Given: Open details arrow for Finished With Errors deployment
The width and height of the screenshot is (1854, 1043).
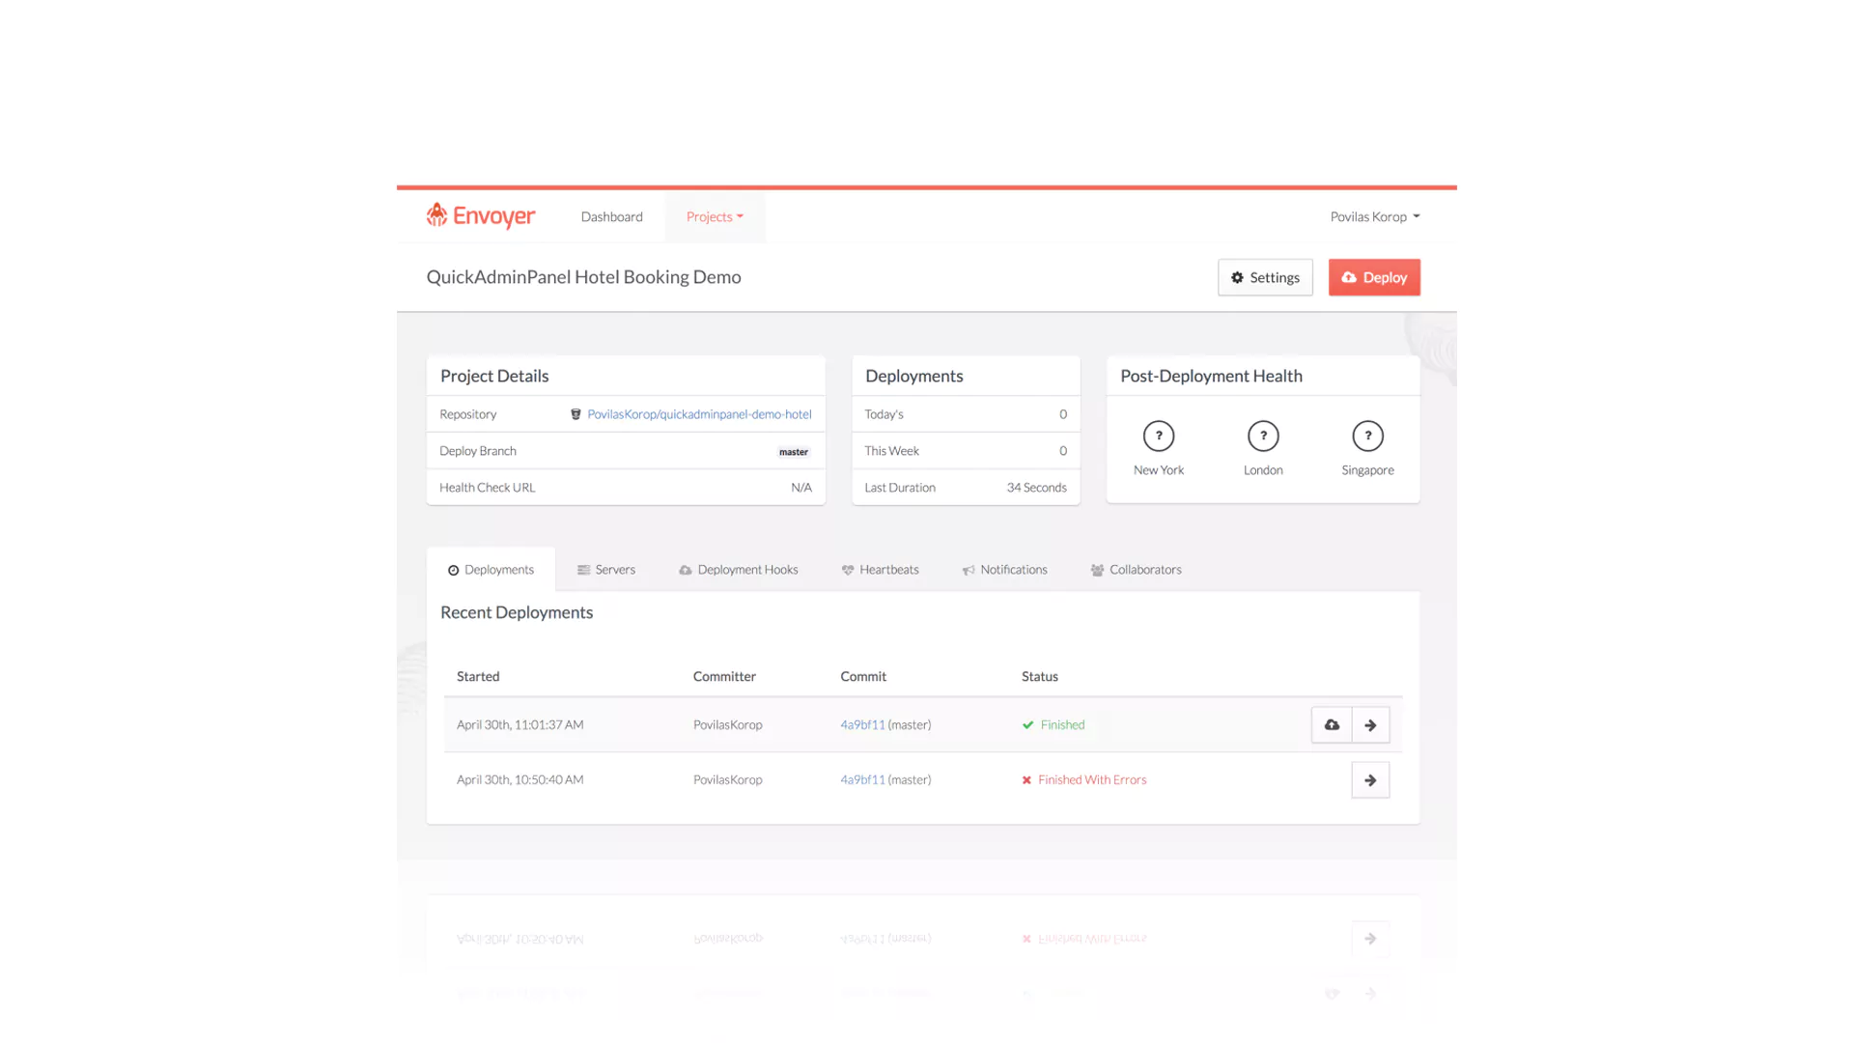Looking at the screenshot, I should click(x=1370, y=780).
